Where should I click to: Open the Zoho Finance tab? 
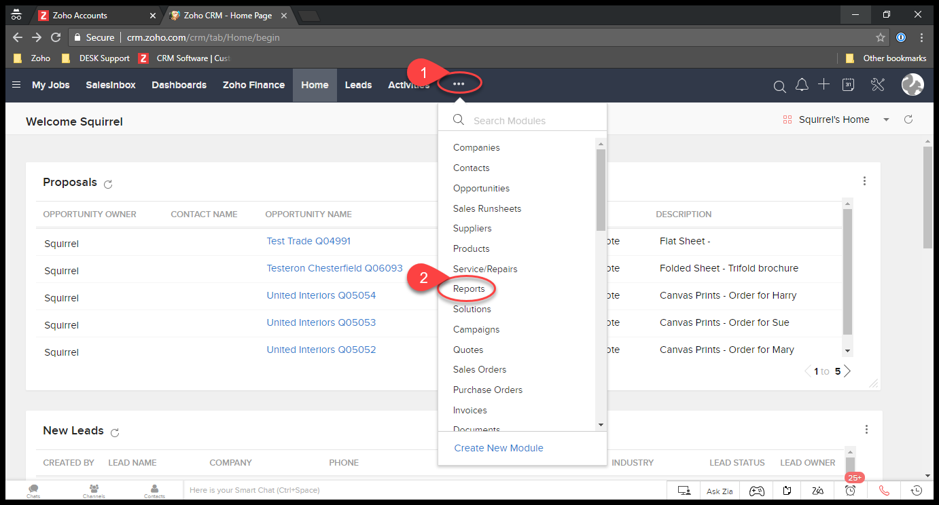pos(253,85)
